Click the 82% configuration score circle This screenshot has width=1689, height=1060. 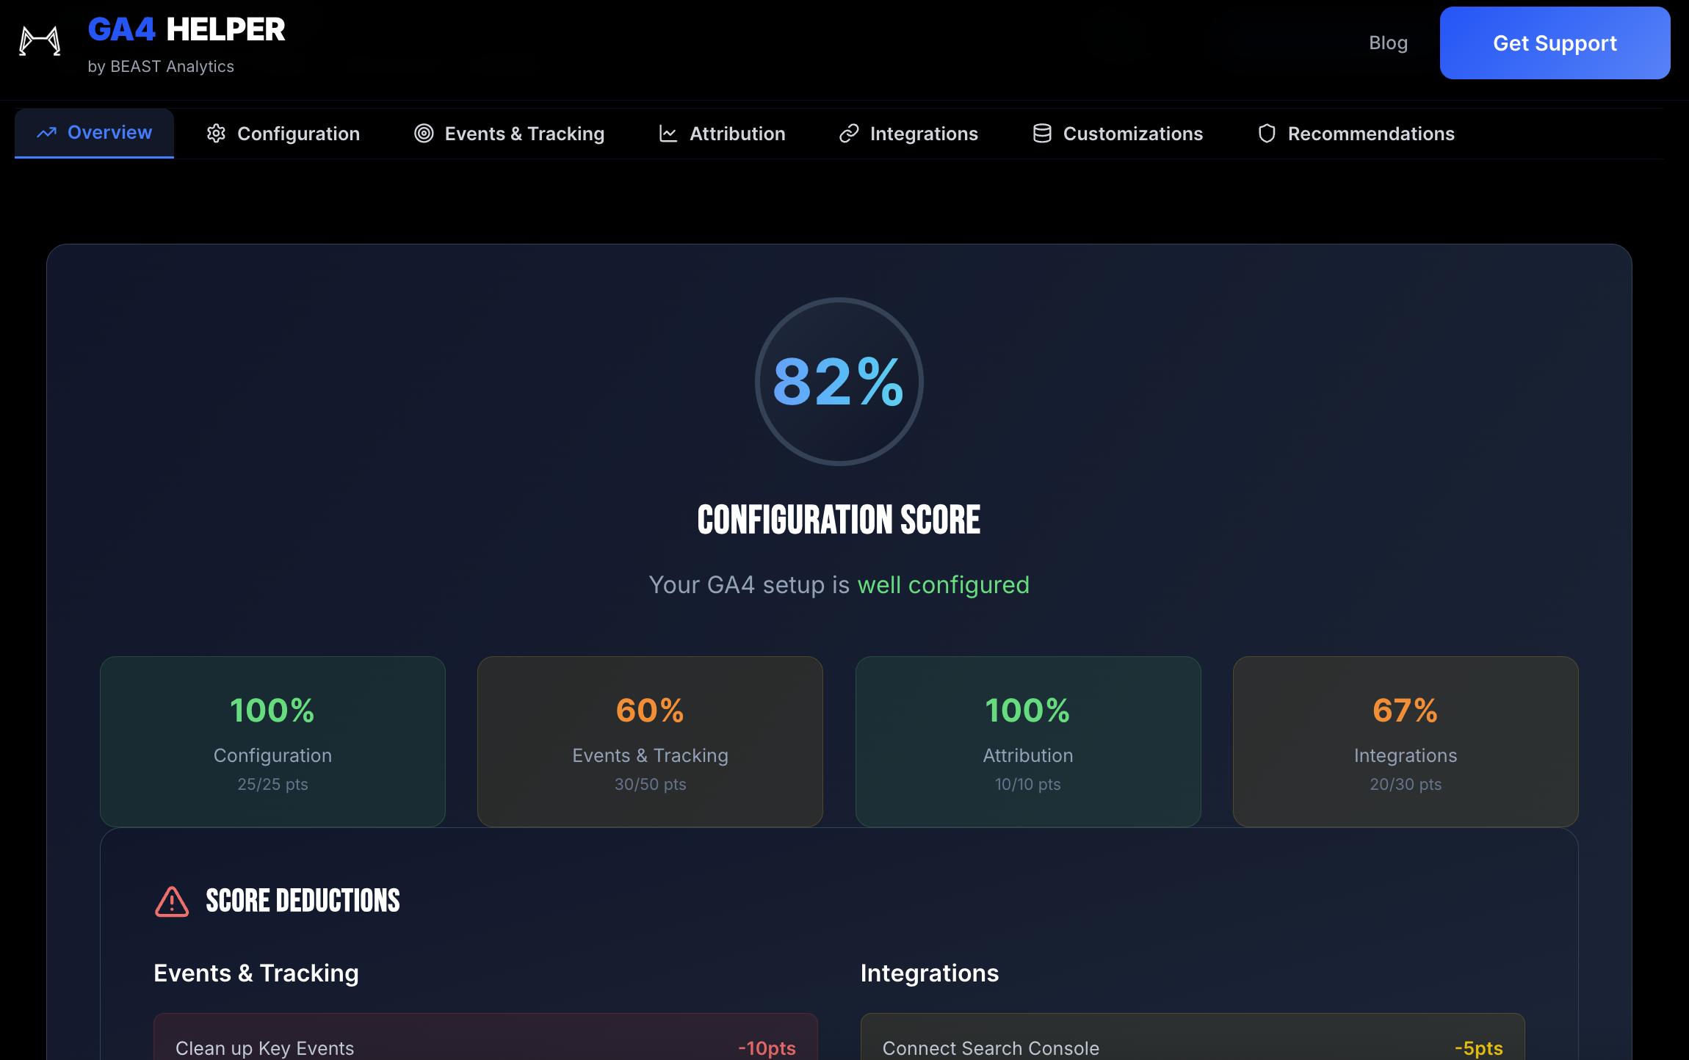coord(839,382)
